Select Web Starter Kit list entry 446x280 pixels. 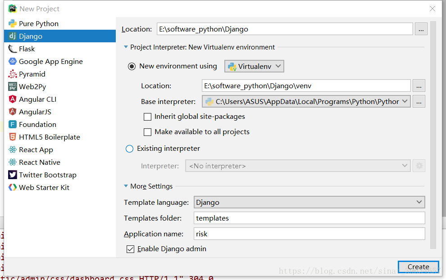pyautogui.click(x=60, y=187)
